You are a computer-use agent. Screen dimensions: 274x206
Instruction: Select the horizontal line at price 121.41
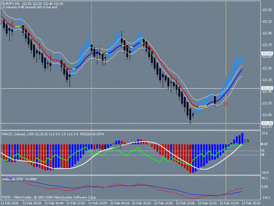[131, 123]
